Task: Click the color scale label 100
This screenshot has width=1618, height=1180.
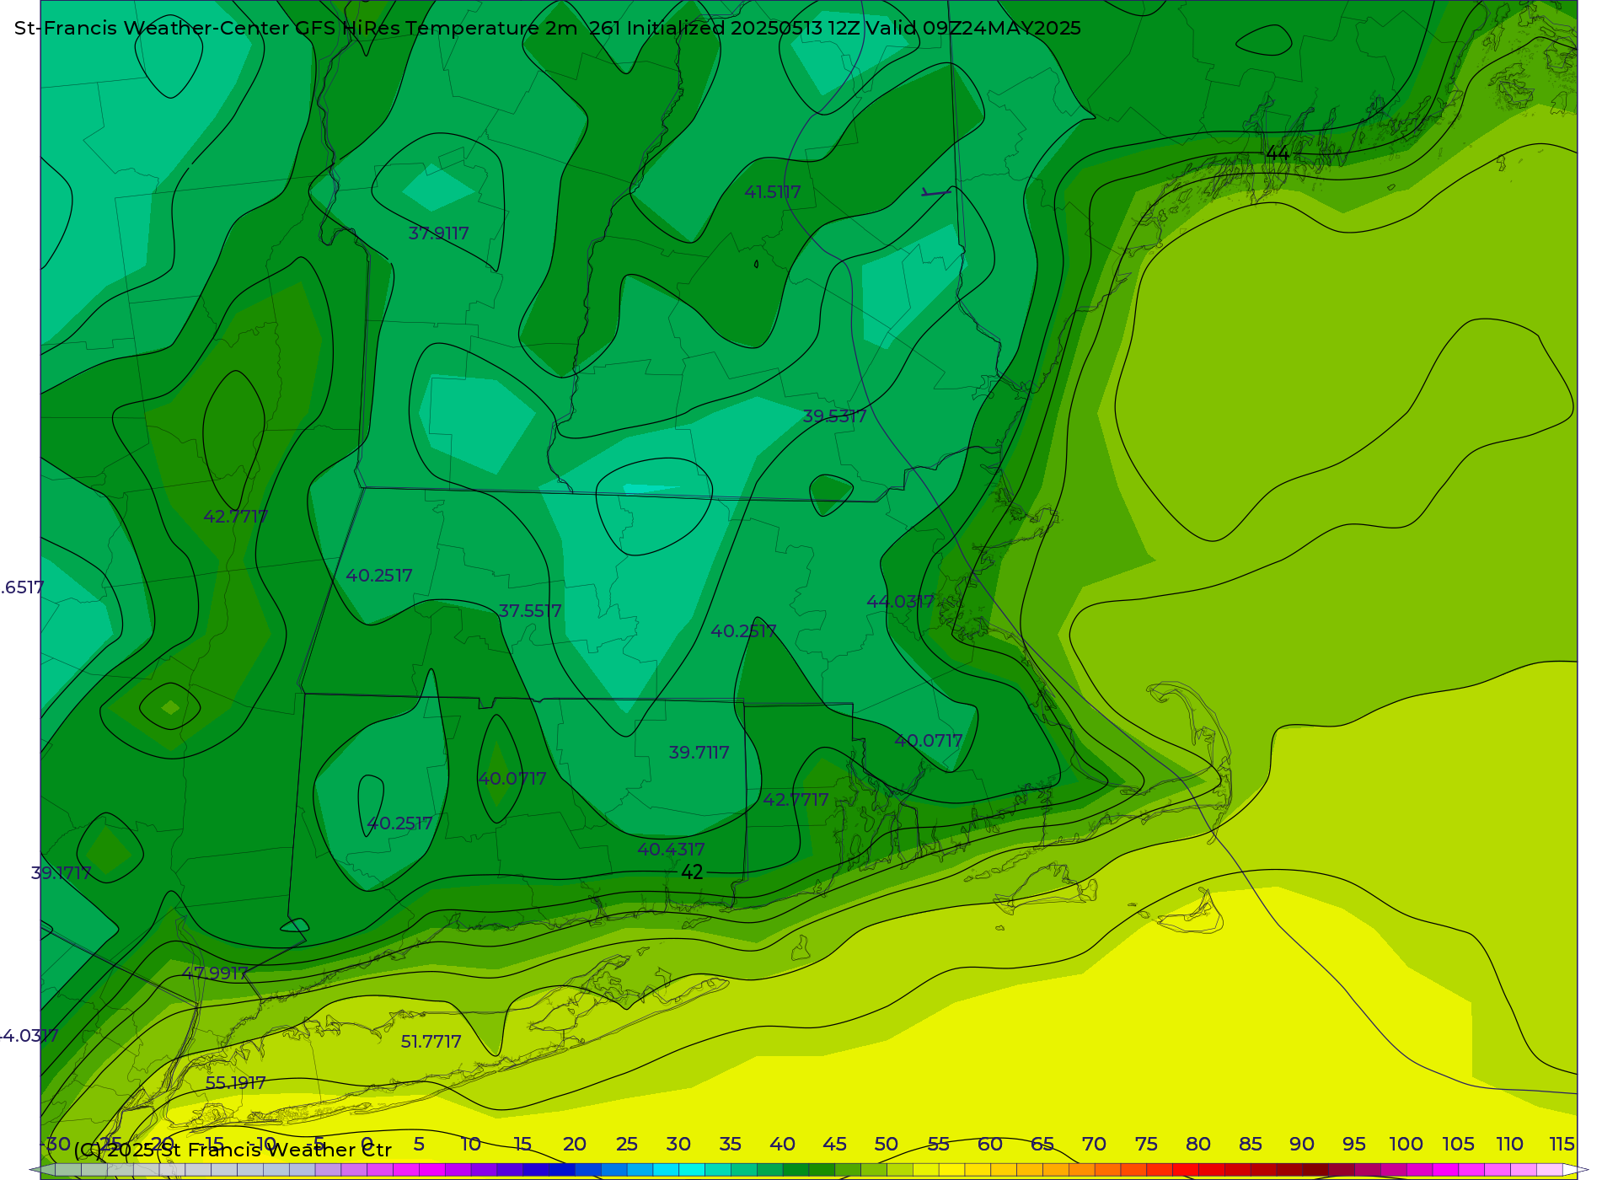Action: (1406, 1144)
